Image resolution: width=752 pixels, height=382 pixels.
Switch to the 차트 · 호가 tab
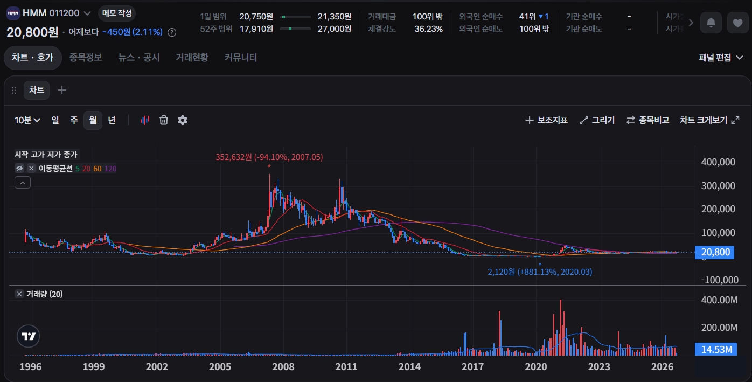(32, 58)
